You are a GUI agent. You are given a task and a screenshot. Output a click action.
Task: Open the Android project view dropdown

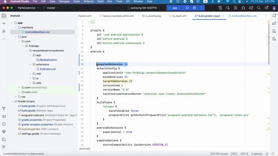[x=17, y=16]
